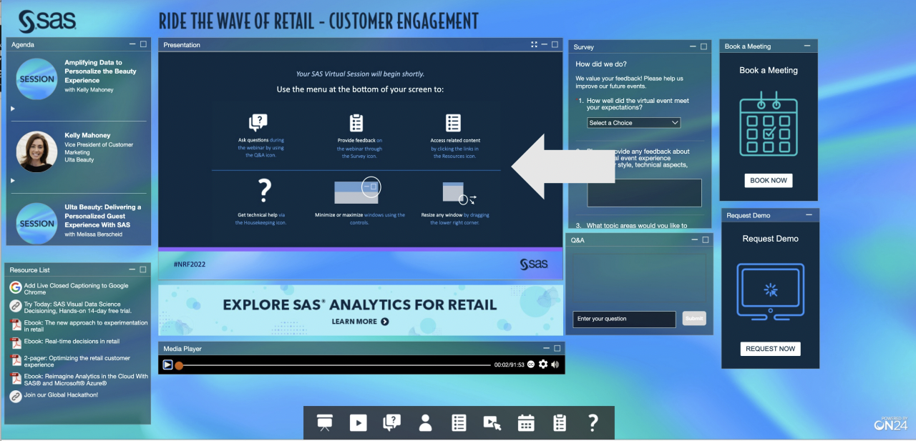Open 2-pager: Optimizing the retail customer experience
The image size is (916, 441).
[77, 362]
